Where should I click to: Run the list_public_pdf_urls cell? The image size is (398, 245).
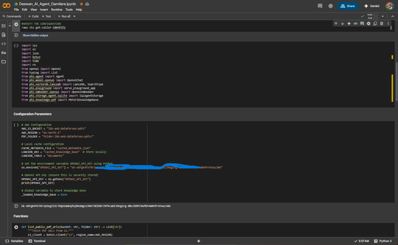pyautogui.click(x=16, y=227)
